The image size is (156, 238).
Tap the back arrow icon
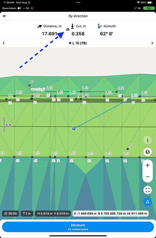point(5,16)
